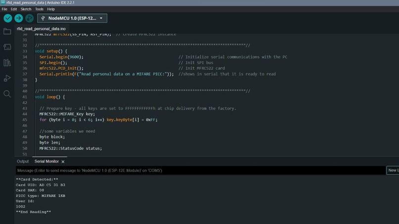Image resolution: width=399 pixels, height=224 pixels.
Task: Select rfid_read_personal_data.ino editor tab
Action: (x=41, y=29)
